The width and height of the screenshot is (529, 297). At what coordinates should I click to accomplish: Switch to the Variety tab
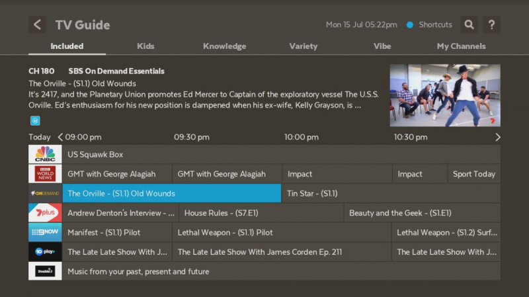tap(304, 46)
